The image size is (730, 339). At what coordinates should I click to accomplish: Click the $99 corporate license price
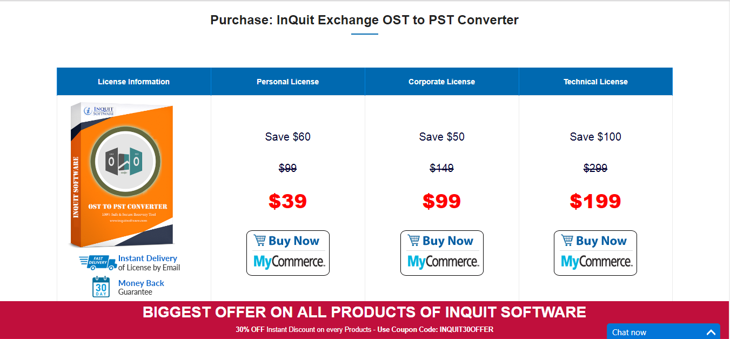[x=442, y=201]
